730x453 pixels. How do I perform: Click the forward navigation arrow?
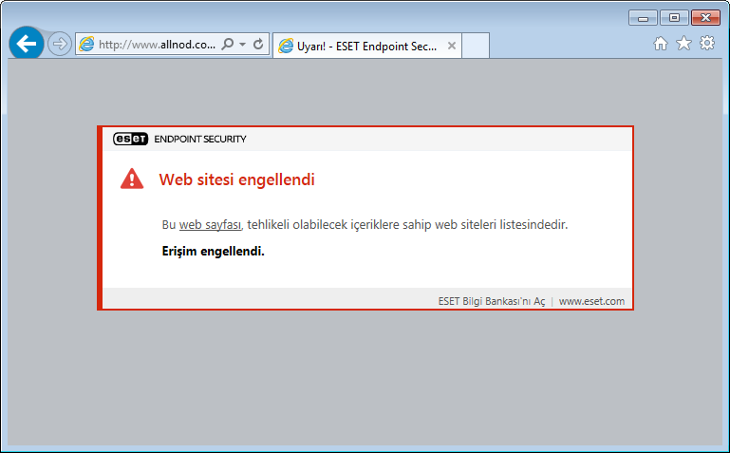tap(60, 45)
